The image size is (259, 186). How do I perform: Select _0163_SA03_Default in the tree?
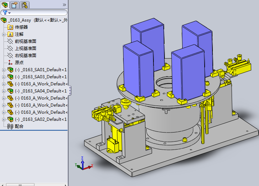[x=41, y=77]
